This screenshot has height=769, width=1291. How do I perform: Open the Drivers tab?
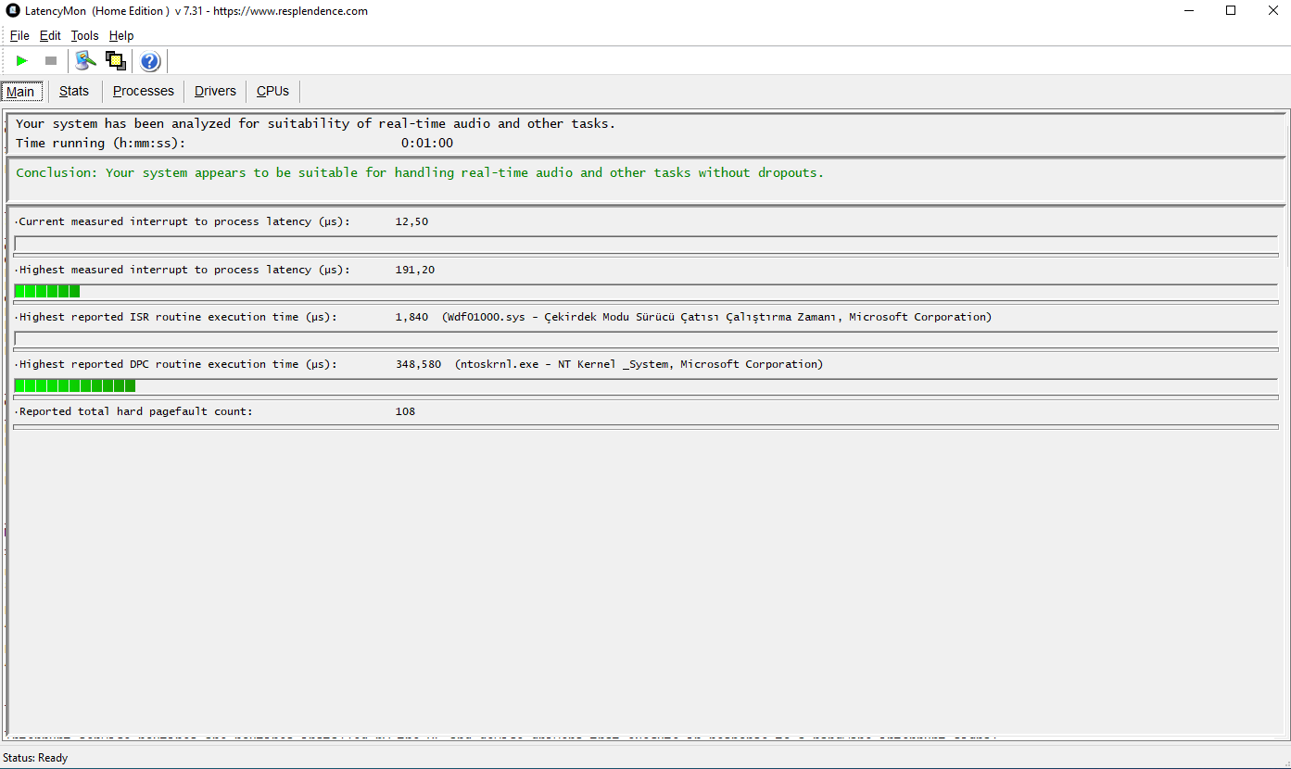[215, 91]
